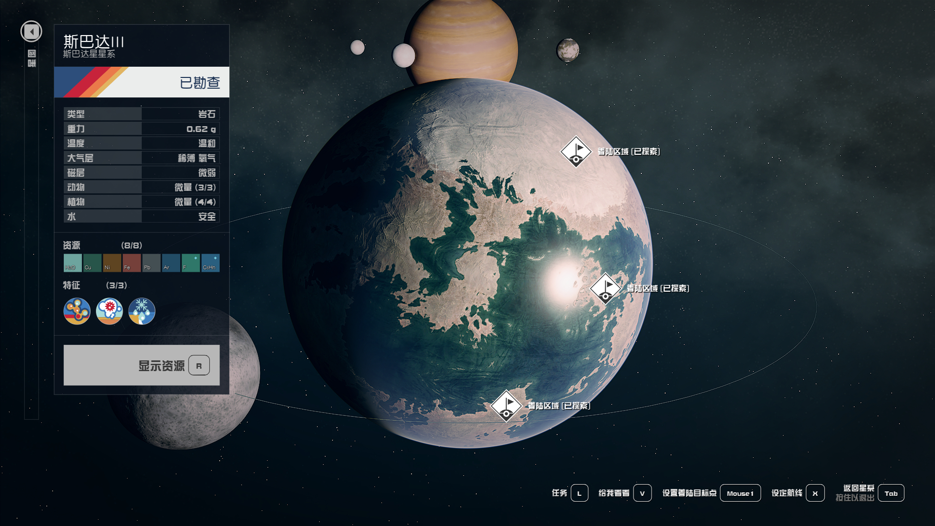Open the snowflake and droplets trait icon
Screen dimensions: 935x526
[142, 311]
